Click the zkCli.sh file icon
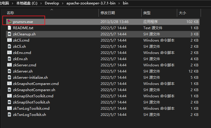The image size is (211, 128). 9,46
